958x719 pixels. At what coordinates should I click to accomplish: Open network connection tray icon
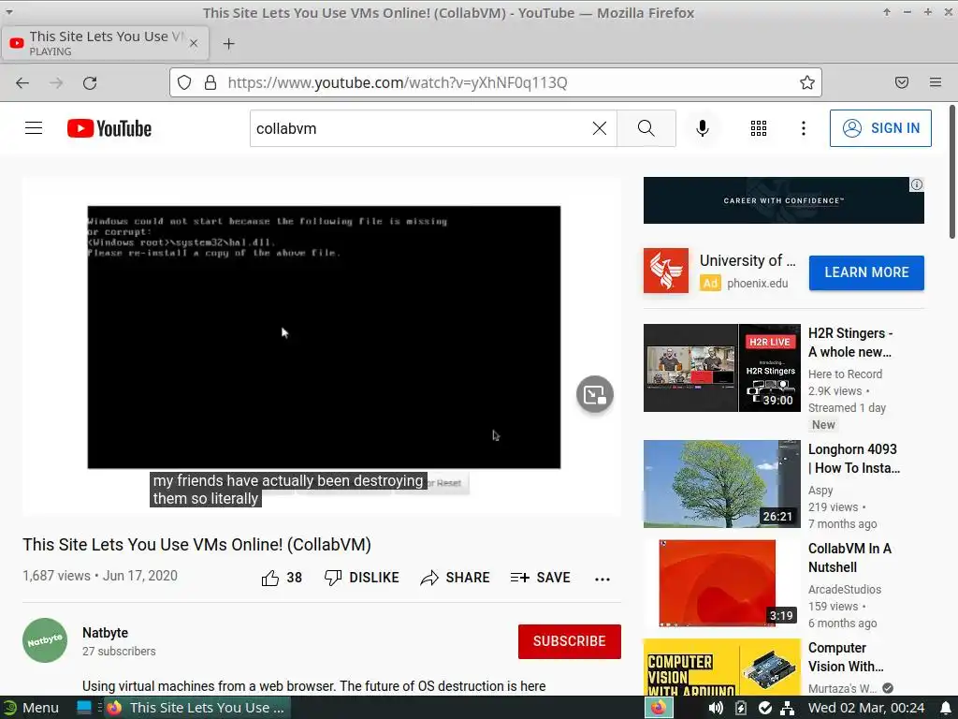tap(788, 708)
